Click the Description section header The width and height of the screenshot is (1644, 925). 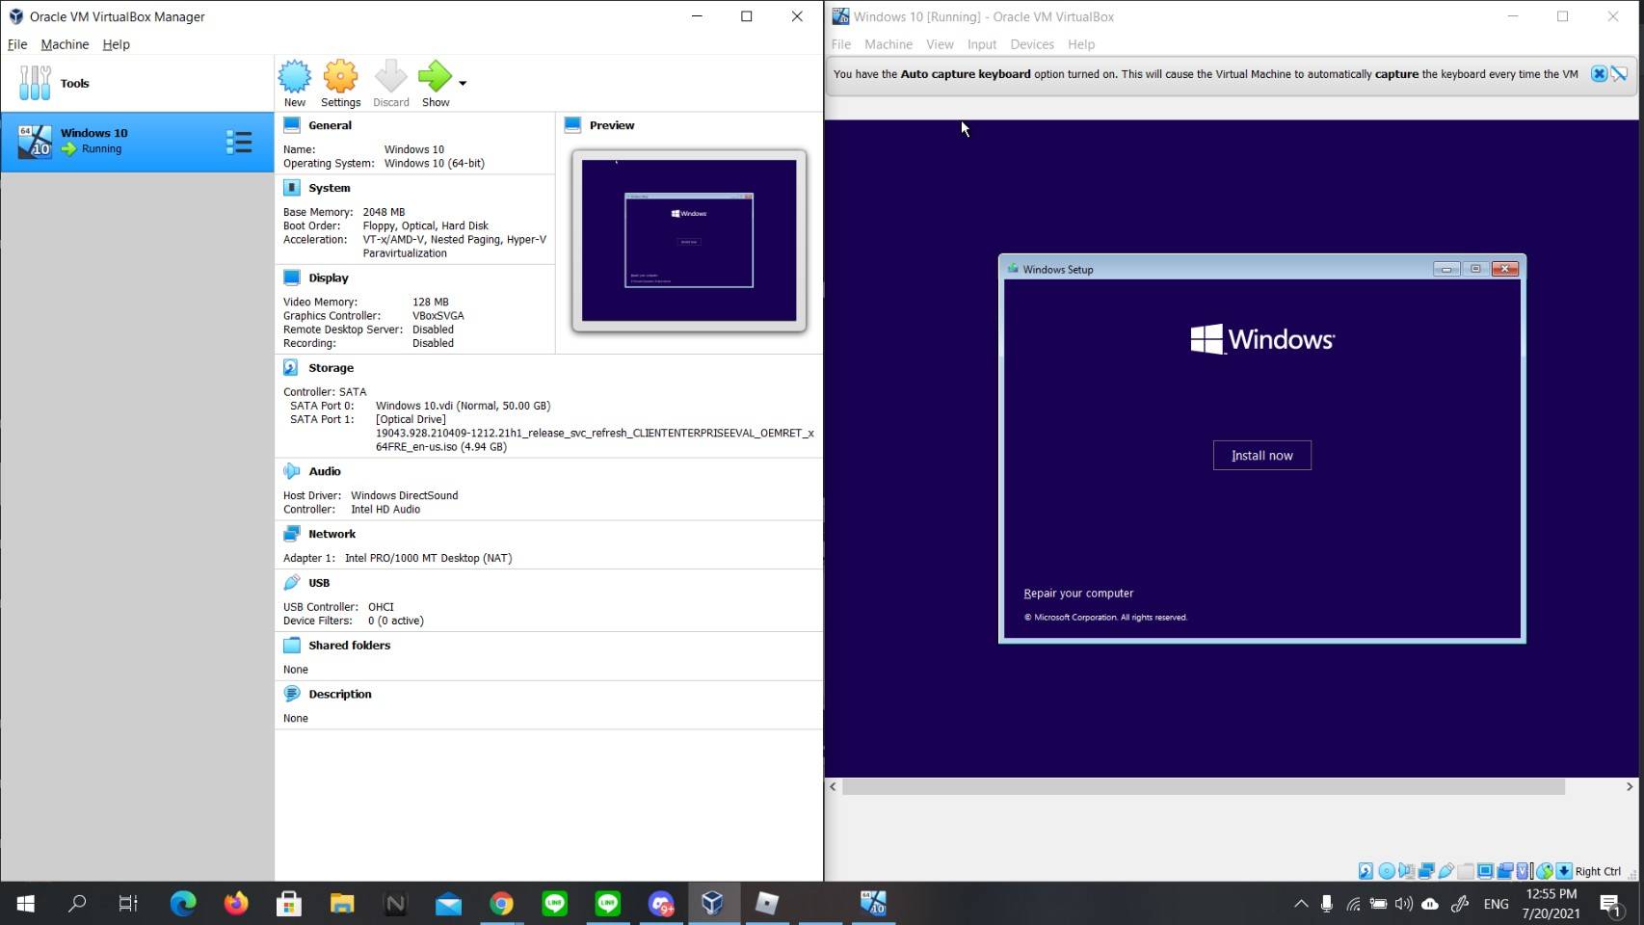click(x=340, y=694)
